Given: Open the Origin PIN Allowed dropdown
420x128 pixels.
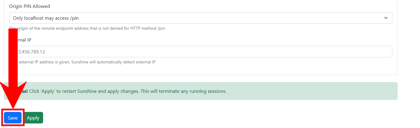Looking at the screenshot, I should 200,18.
